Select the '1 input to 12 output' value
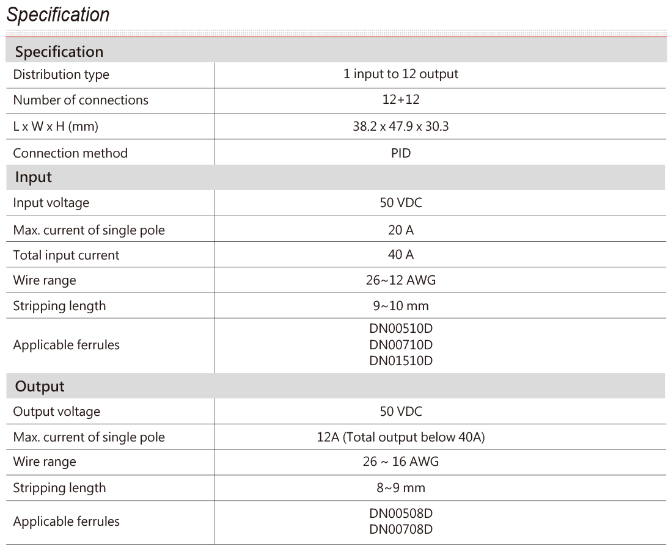Viewport: 671px width, 552px height. pyautogui.click(x=400, y=74)
